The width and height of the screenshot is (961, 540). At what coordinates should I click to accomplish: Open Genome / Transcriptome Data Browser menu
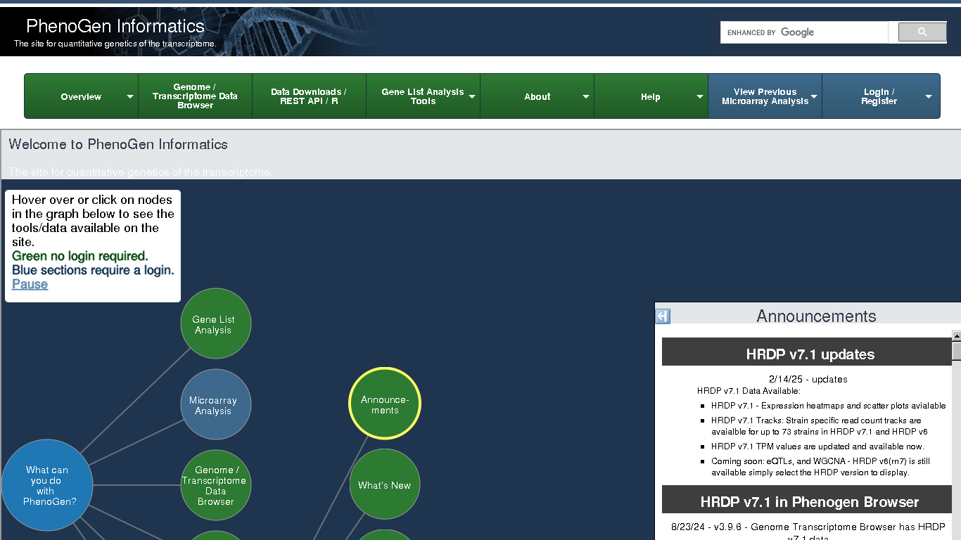click(x=195, y=96)
